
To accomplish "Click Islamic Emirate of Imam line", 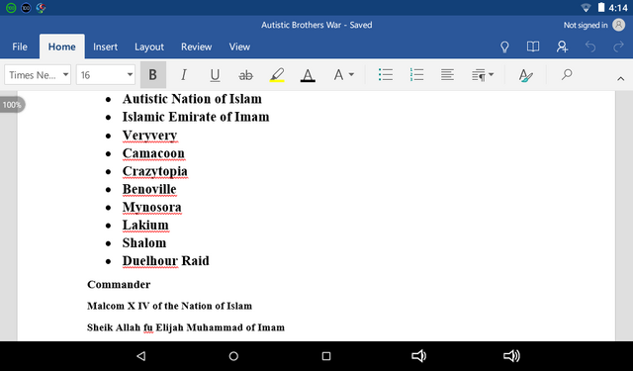I will pos(196,117).
